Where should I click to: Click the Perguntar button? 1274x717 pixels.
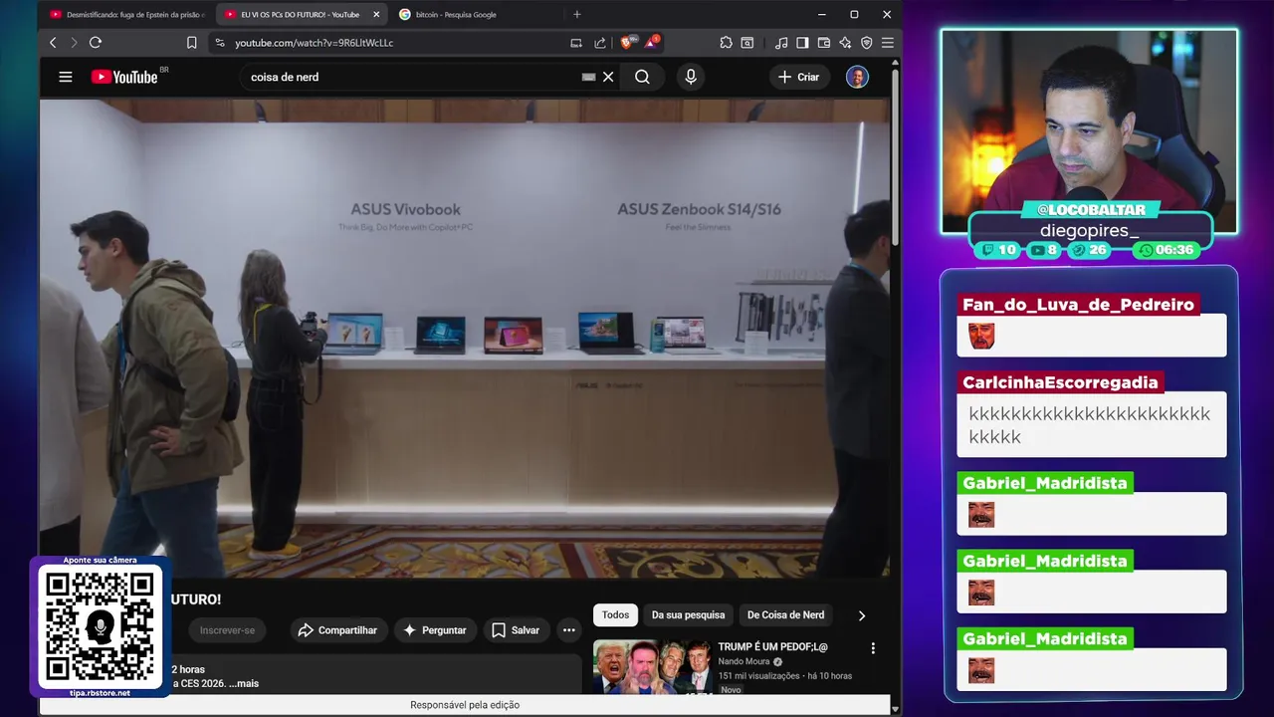434,630
